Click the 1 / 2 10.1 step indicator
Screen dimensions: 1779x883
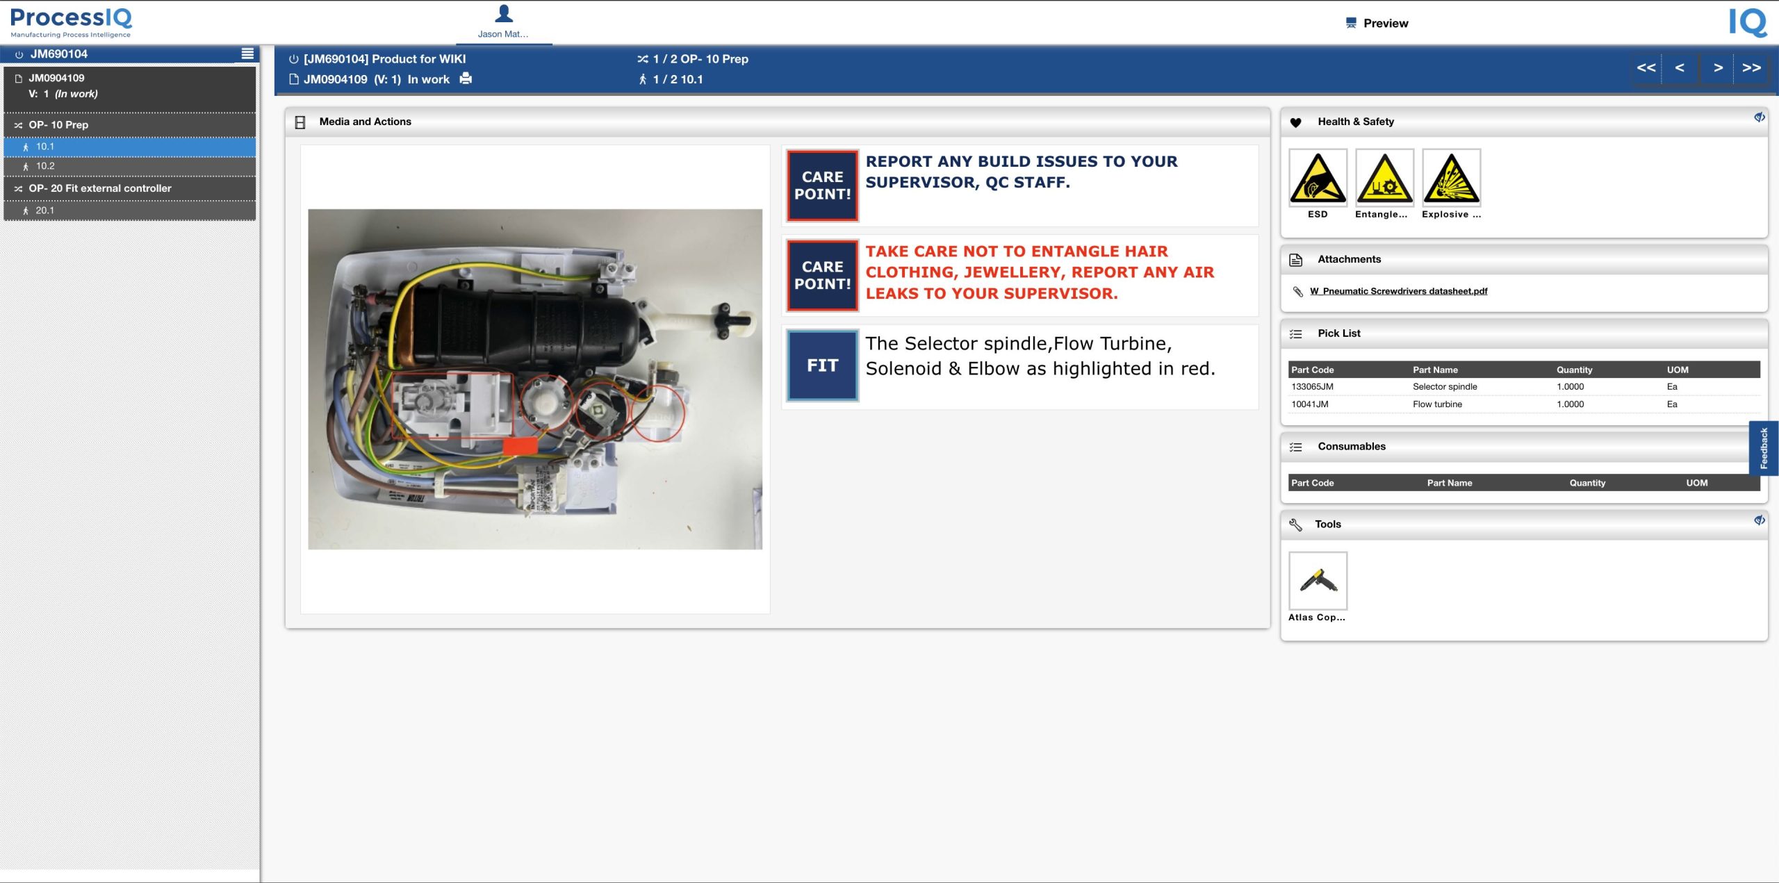(678, 79)
